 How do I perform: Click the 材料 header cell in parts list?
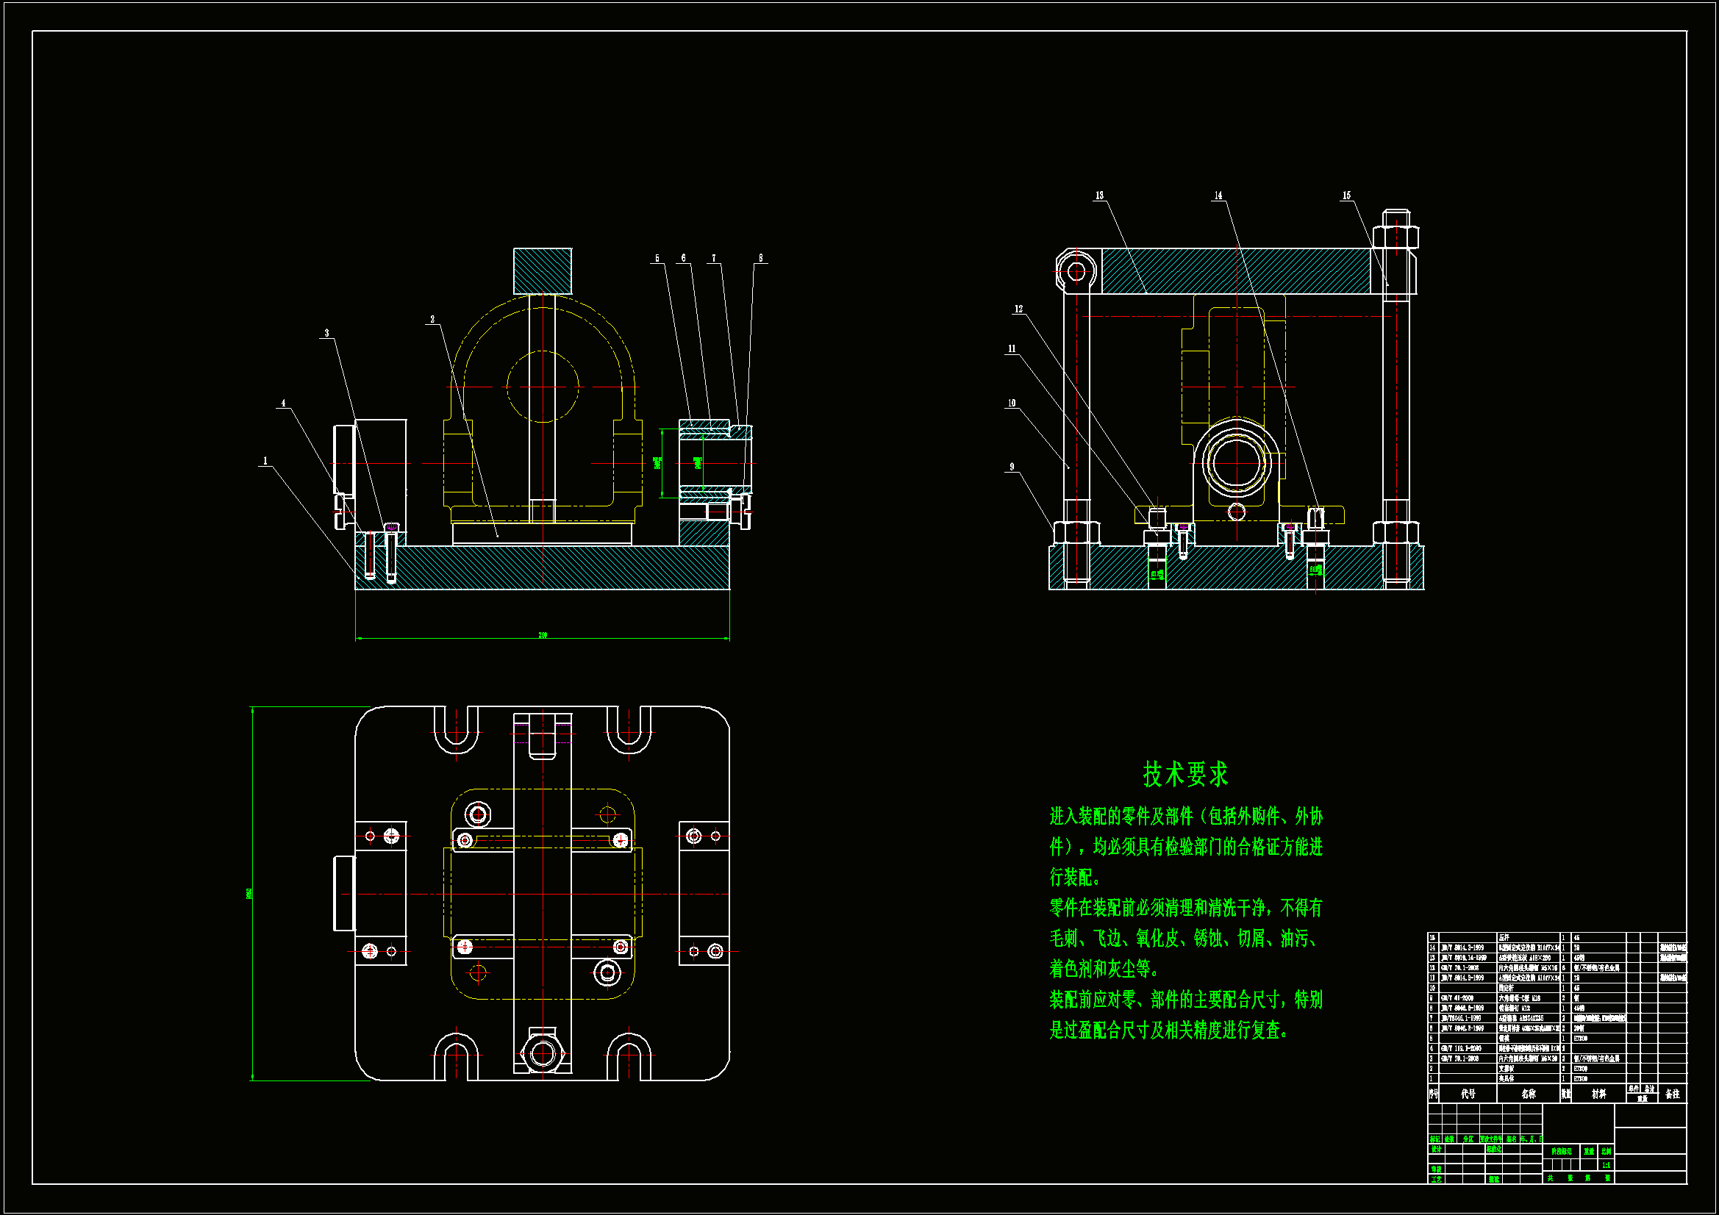point(1599,1094)
